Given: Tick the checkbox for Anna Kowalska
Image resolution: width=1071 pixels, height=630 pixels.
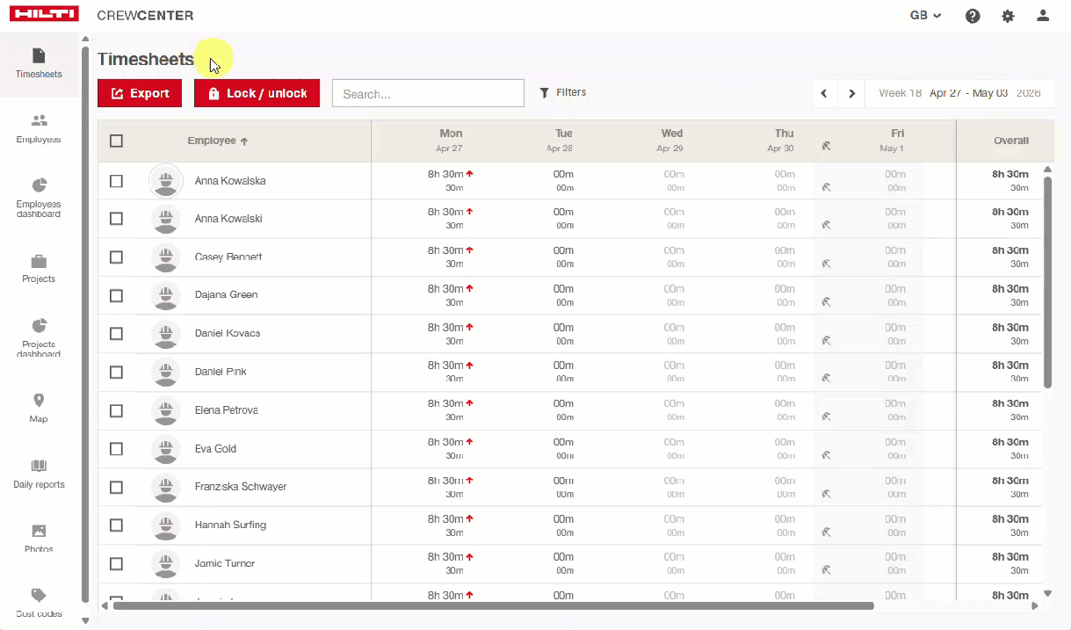Looking at the screenshot, I should [x=116, y=181].
